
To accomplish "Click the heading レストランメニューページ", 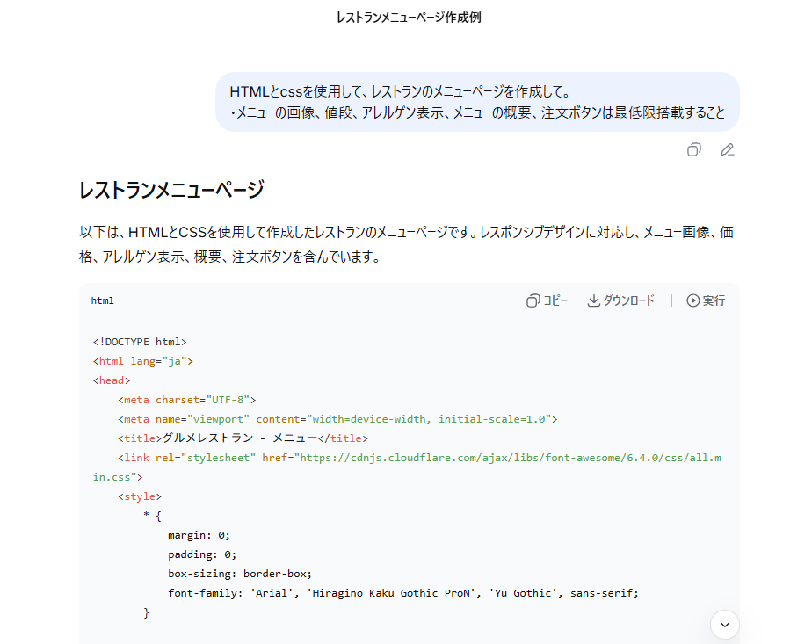I will click(x=171, y=190).
